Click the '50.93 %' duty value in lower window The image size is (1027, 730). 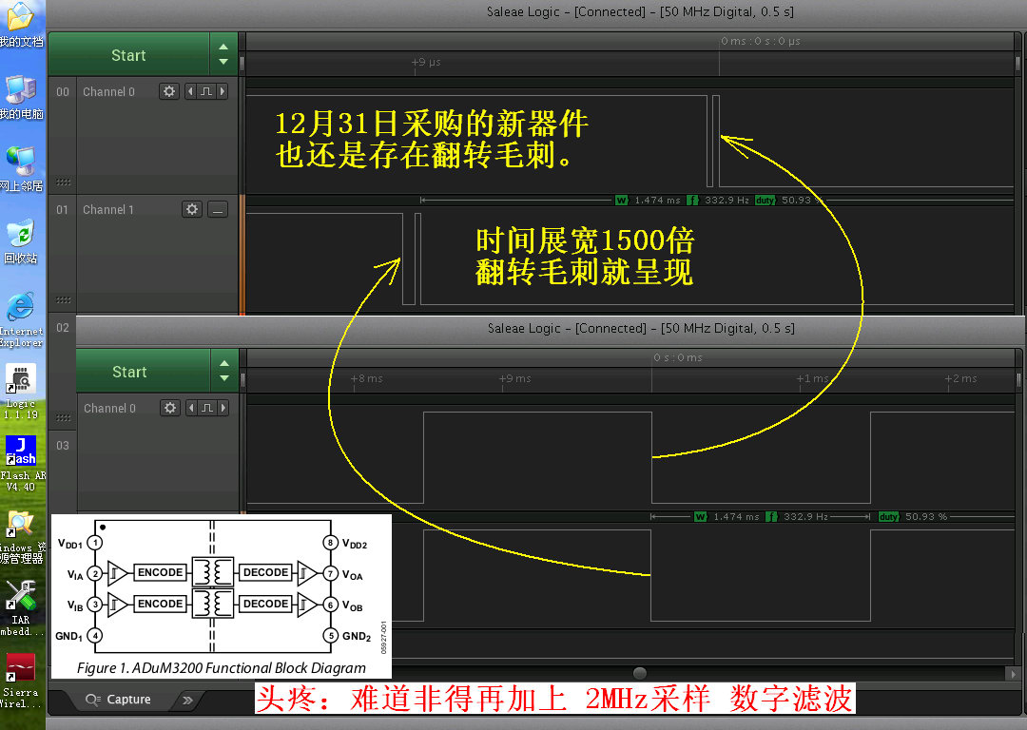926,516
